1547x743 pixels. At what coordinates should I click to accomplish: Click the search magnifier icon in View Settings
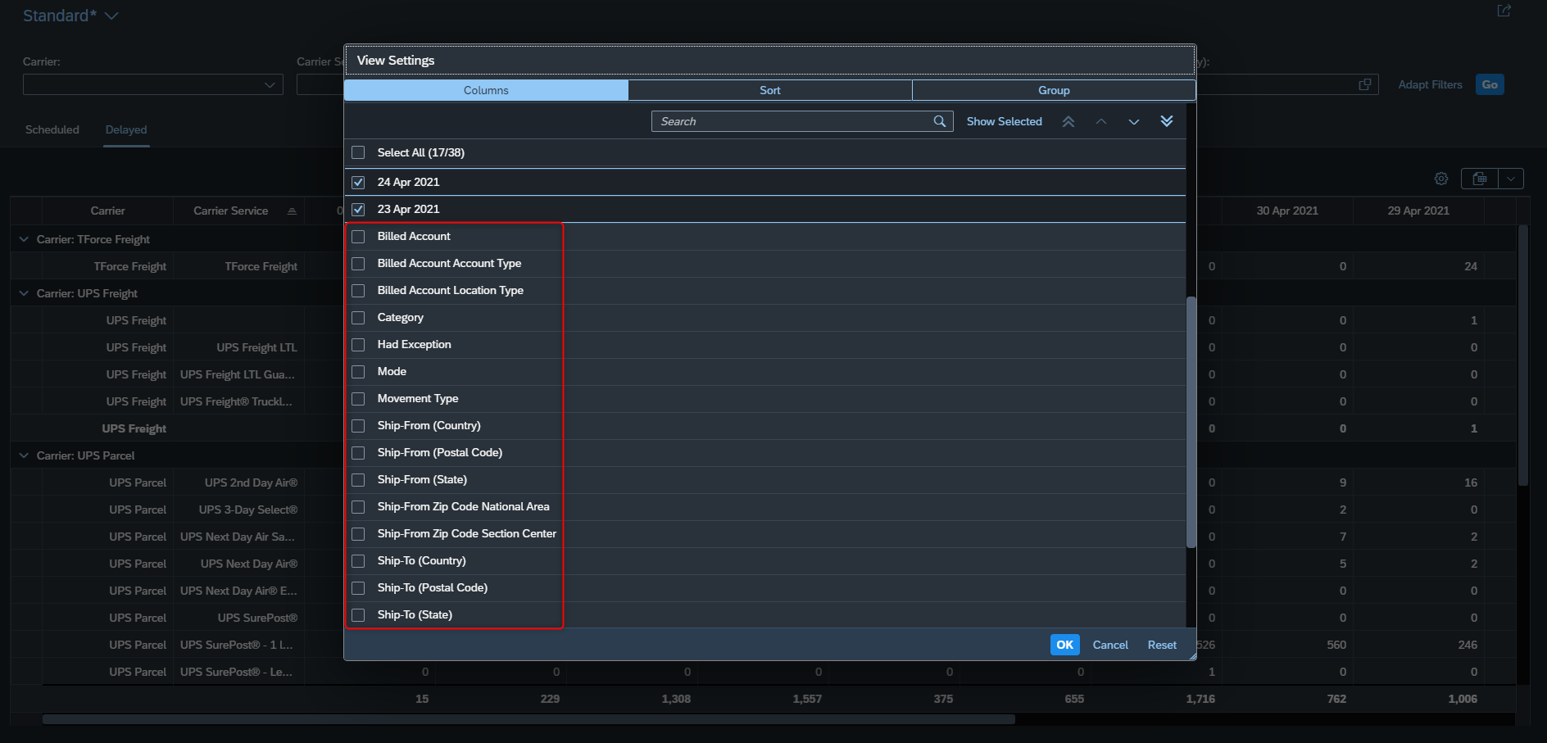[940, 121]
